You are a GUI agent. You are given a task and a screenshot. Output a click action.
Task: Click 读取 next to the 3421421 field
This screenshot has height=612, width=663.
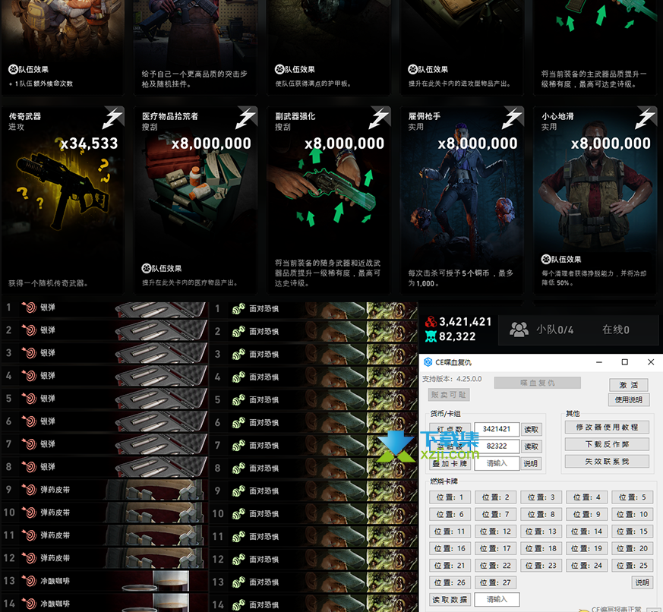pos(531,430)
